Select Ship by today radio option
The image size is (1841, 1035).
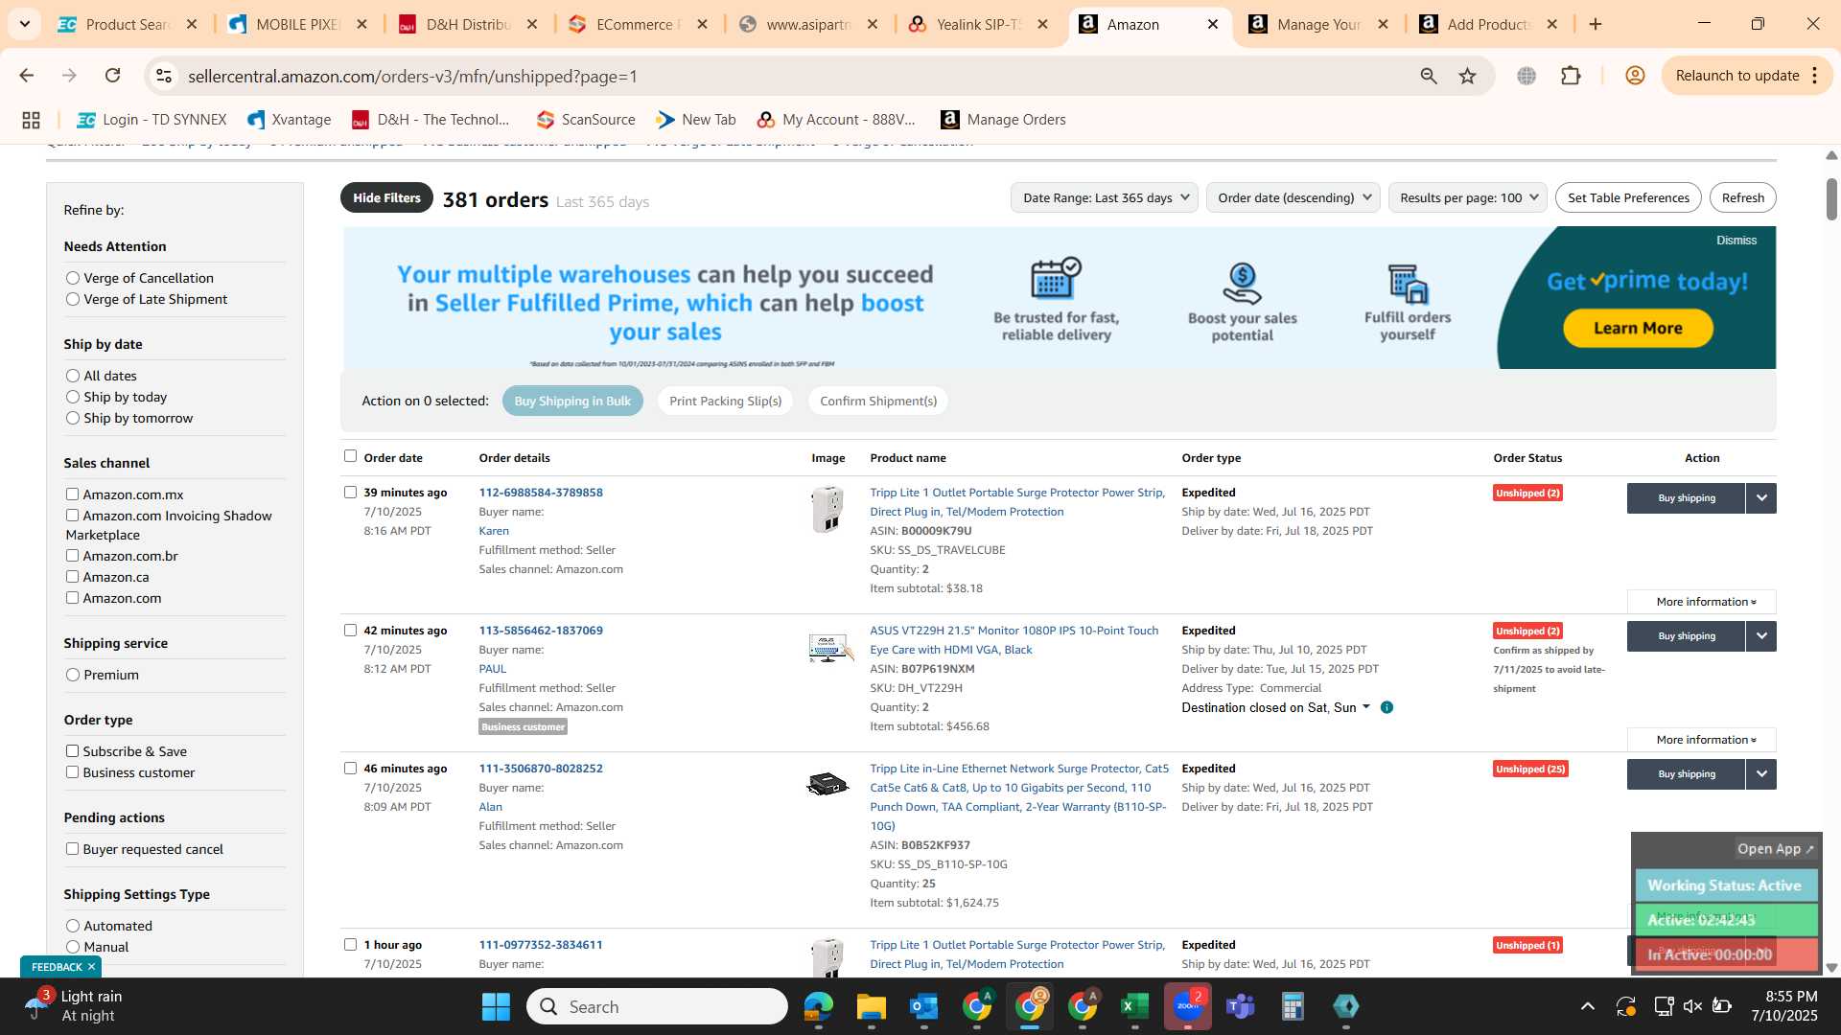[x=73, y=397]
